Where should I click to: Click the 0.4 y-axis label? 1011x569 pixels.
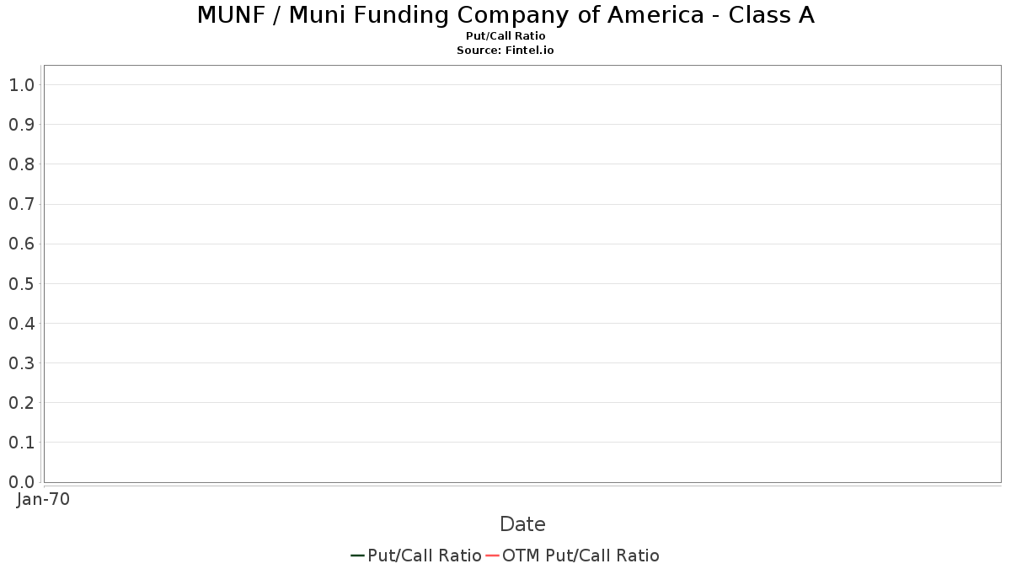21,323
